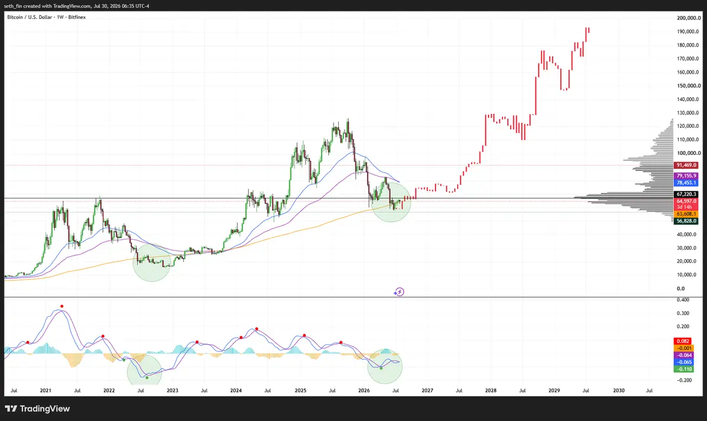Click the 2028 time axis label
Screen dimensions: 707x421
tap(491, 390)
